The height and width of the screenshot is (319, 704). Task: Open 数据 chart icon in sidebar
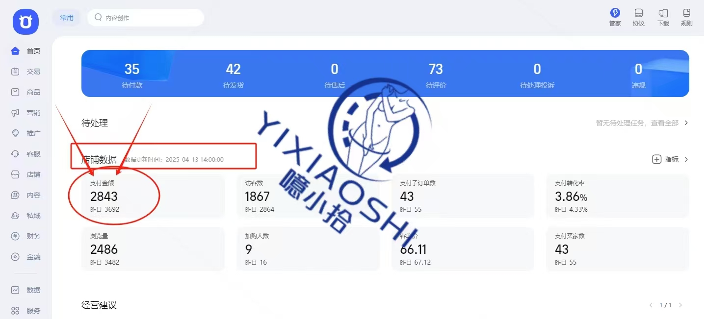click(x=15, y=290)
